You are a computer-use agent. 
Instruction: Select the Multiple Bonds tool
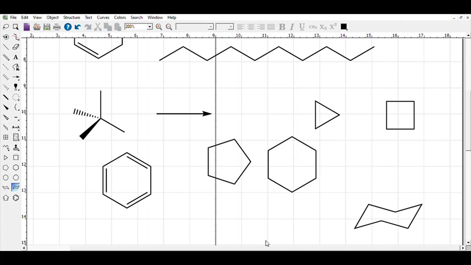[6, 57]
